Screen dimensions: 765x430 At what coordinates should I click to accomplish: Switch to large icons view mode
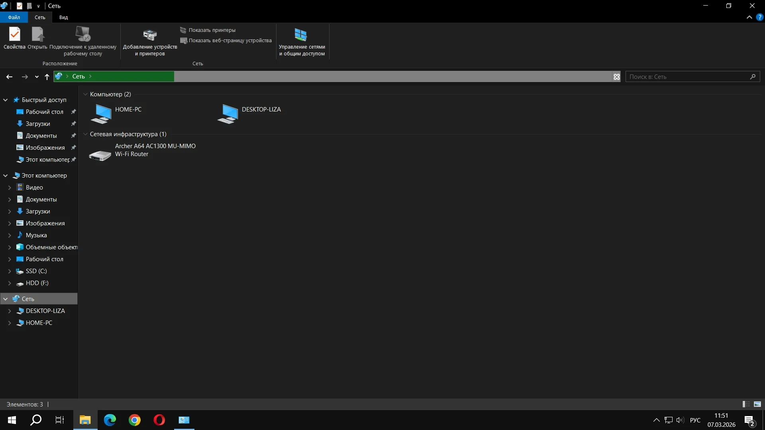pos(757,404)
